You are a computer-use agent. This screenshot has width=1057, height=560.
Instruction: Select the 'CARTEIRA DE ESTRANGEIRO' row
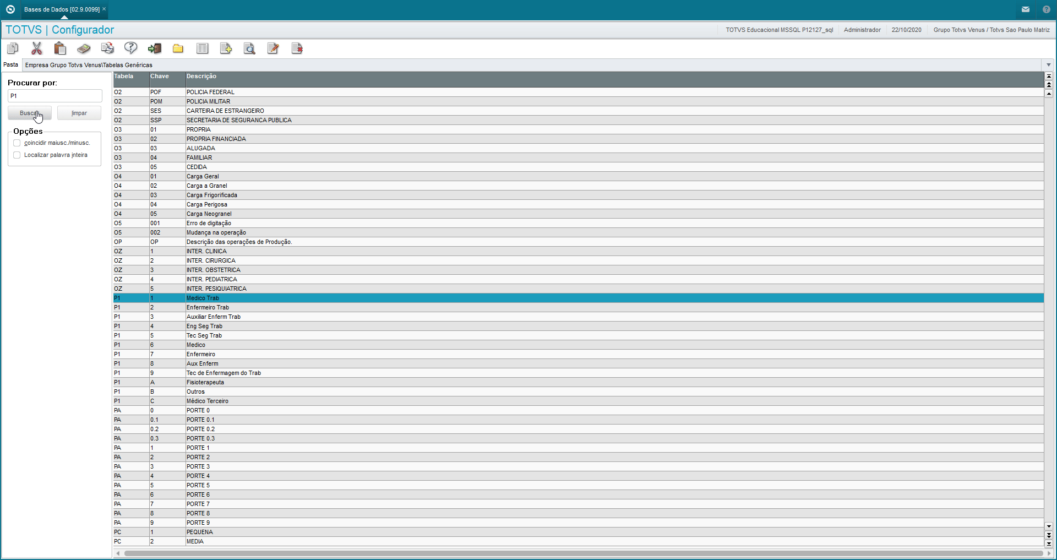pos(579,111)
